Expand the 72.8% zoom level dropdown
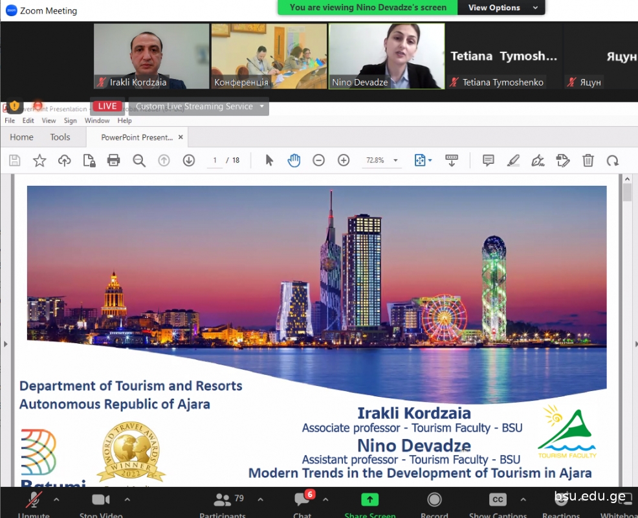The height and width of the screenshot is (518, 638). coord(395,161)
